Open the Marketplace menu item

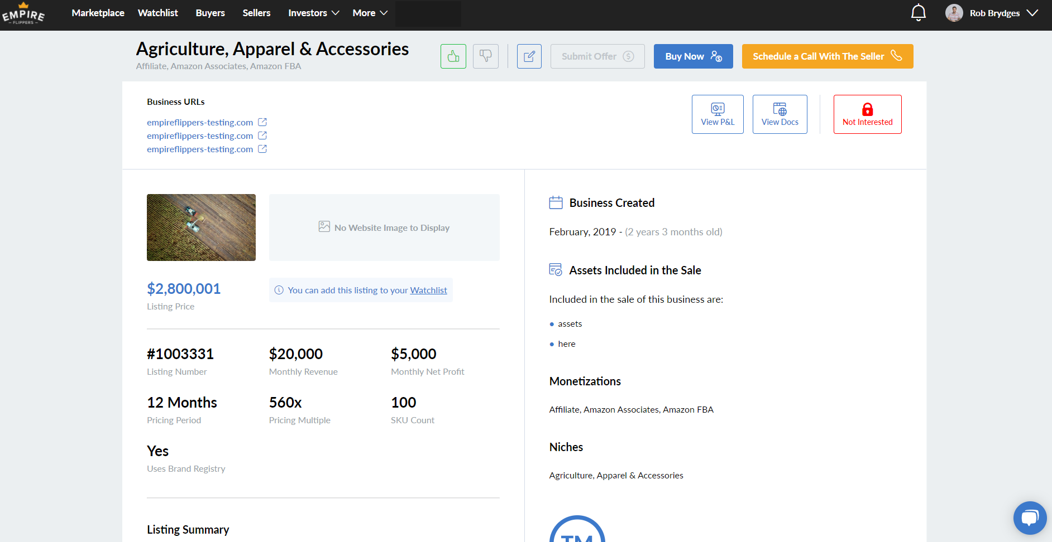point(98,13)
